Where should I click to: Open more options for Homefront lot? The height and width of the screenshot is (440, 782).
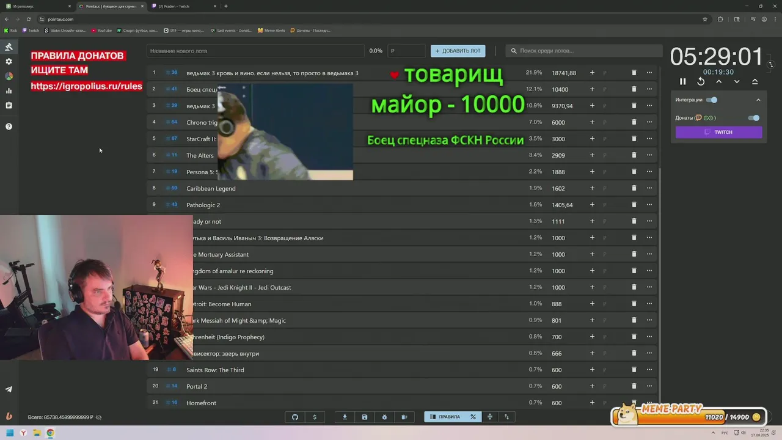pyautogui.click(x=649, y=402)
